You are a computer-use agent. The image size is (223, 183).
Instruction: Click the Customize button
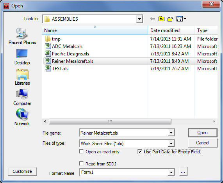22,171
